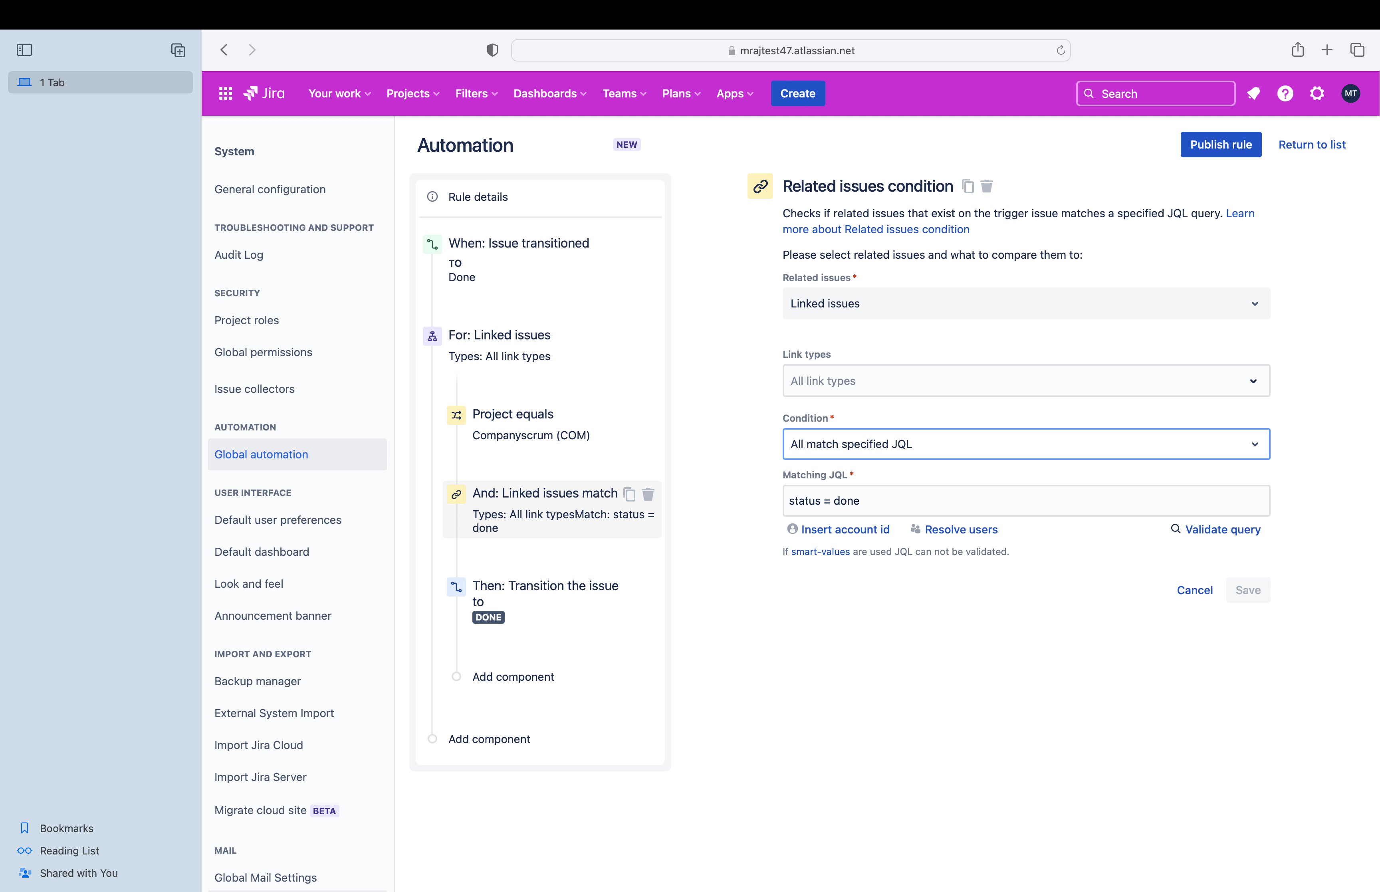
Task: Click Add component below the transition action
Action: pyautogui.click(x=513, y=676)
